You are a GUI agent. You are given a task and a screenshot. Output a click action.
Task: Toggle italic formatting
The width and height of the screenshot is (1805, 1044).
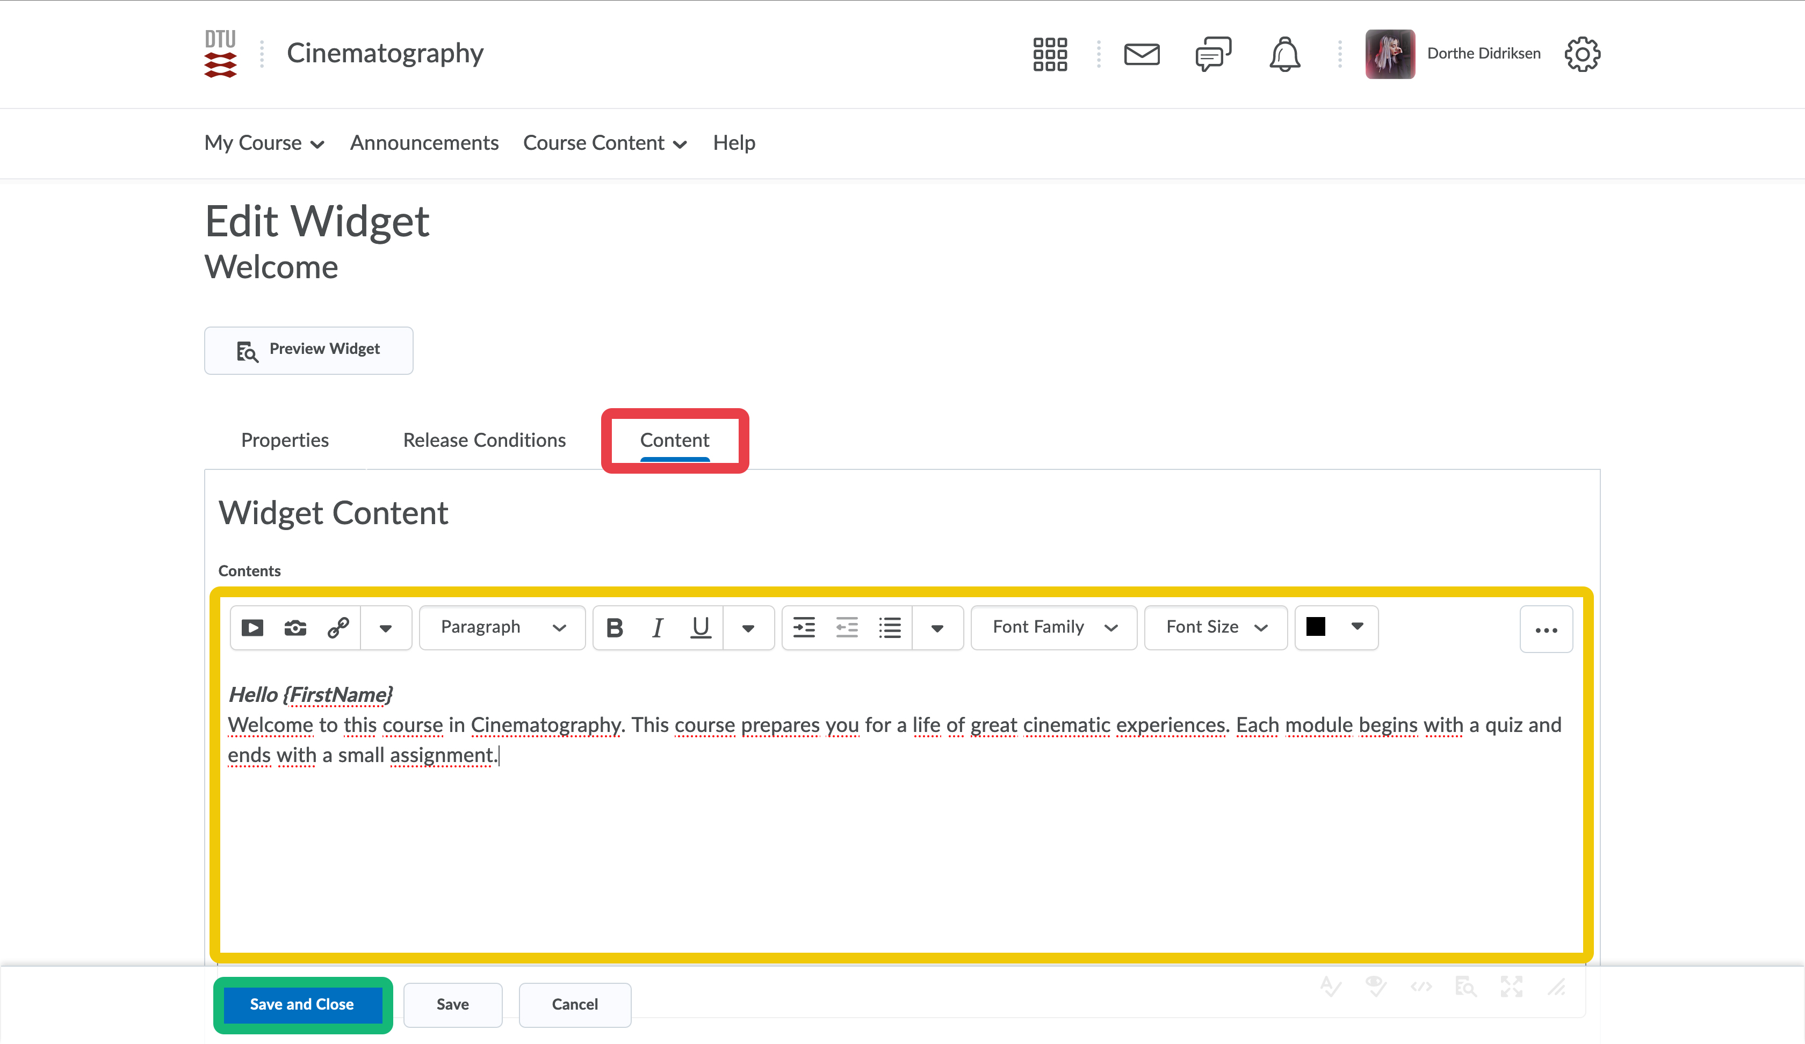coord(657,628)
